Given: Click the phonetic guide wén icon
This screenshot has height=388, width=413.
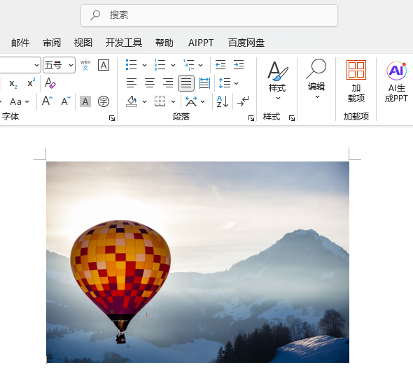Looking at the screenshot, I should pos(85,65).
